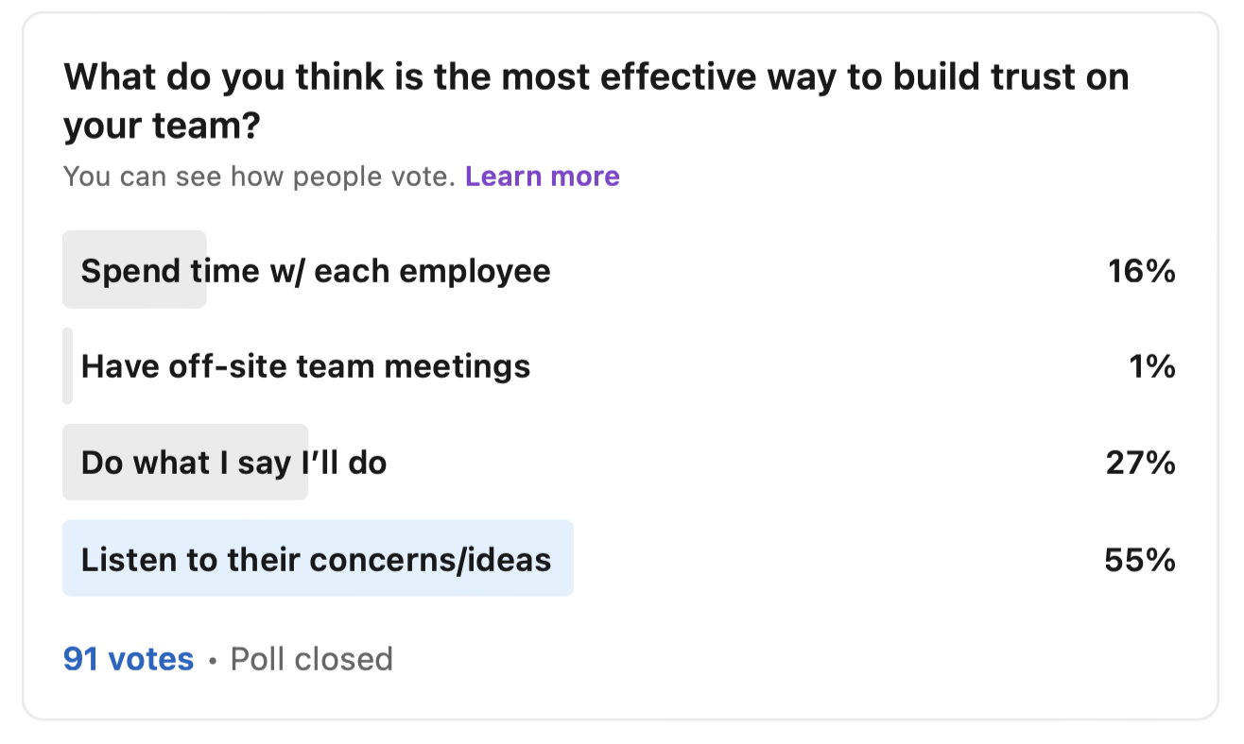Click "your team?" on the question's second line
This screenshot has height=744, width=1244.
click(x=162, y=127)
